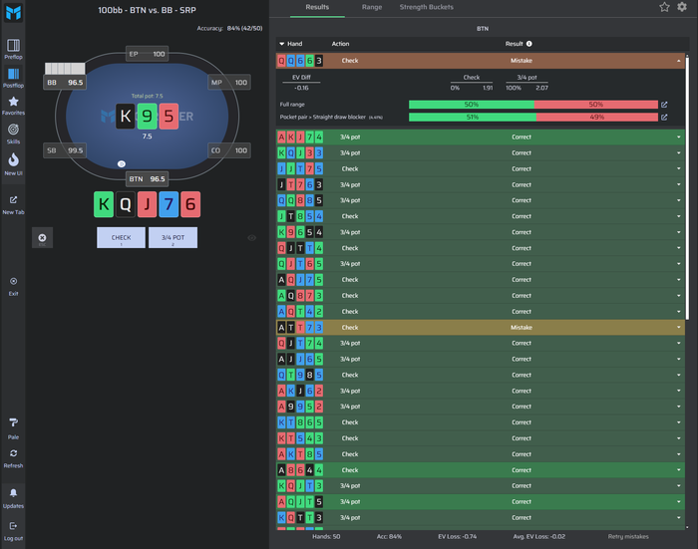Expand the AKJ74 result row
Viewport: 698px width, 549px height.
[678, 137]
